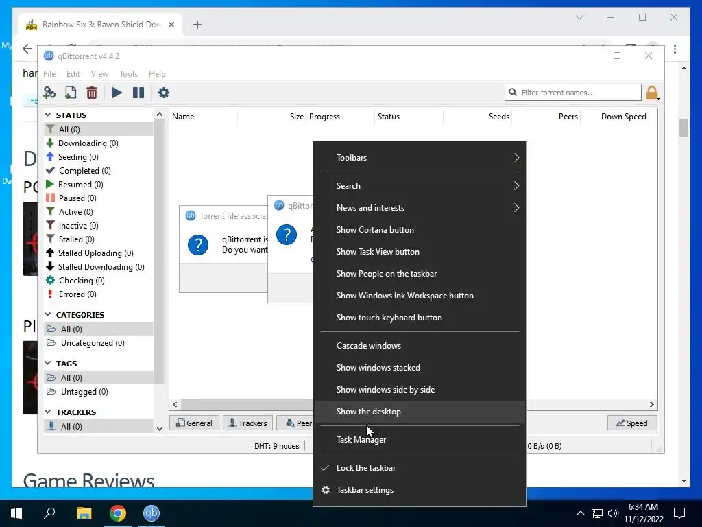Open Chrome from the taskbar
The image size is (702, 527).
pos(118,513)
